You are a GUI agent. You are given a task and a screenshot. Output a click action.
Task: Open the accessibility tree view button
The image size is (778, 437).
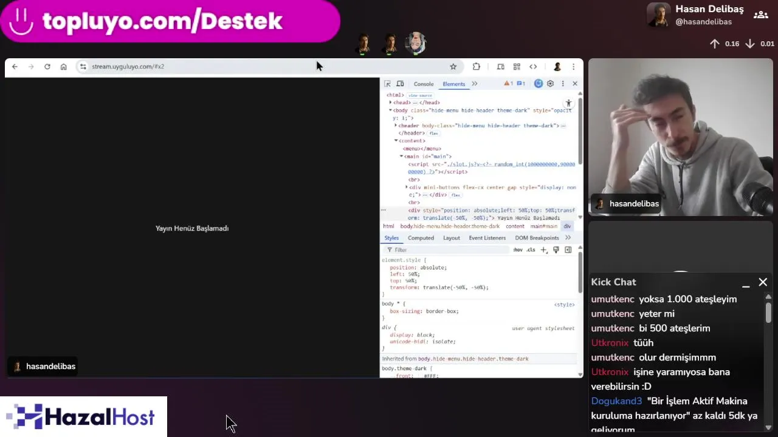coord(568,104)
